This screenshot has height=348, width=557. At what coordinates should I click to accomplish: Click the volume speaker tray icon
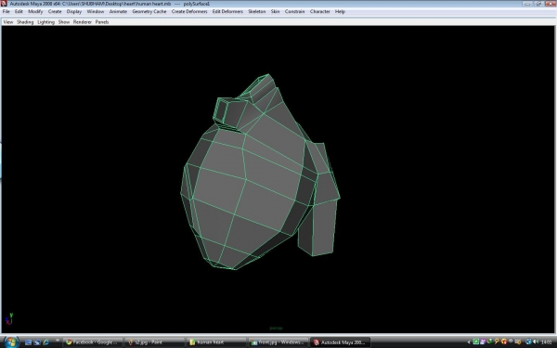(x=536, y=342)
